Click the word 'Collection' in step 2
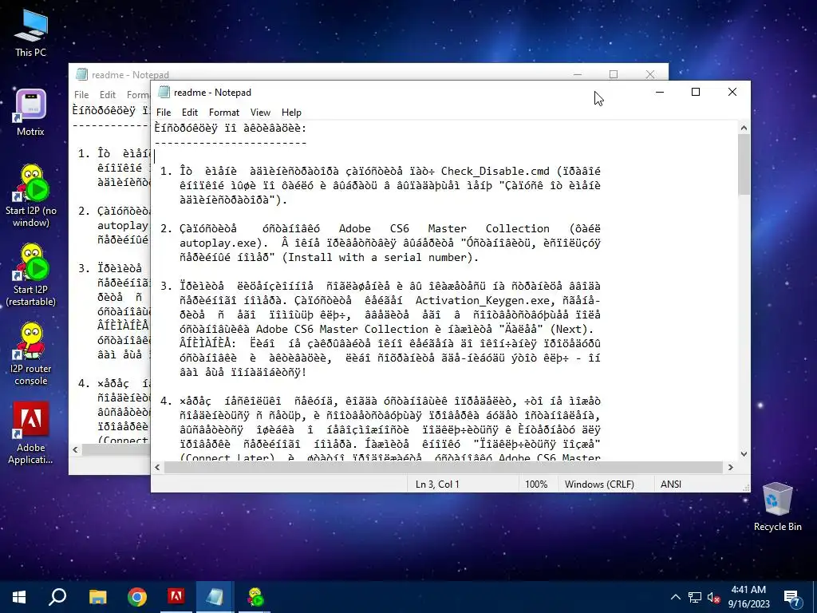Viewport: 817px width, 613px height. click(x=517, y=229)
